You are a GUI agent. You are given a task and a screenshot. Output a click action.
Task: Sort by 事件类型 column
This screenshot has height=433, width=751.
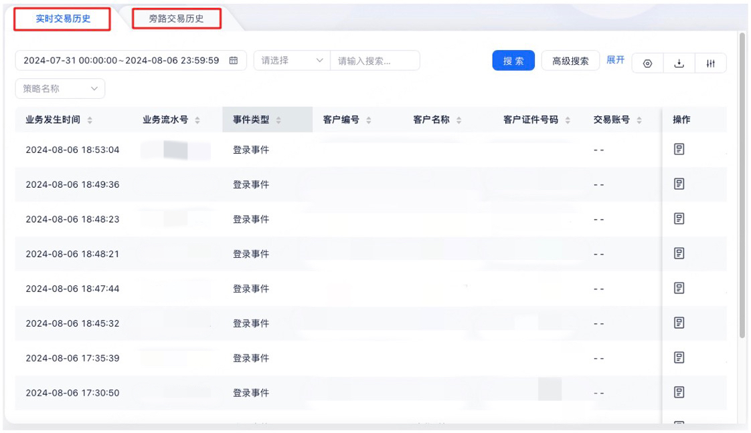point(278,120)
